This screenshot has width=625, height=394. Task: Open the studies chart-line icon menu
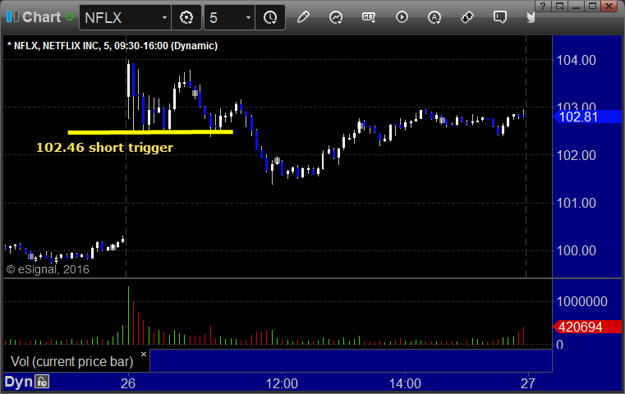(x=336, y=17)
